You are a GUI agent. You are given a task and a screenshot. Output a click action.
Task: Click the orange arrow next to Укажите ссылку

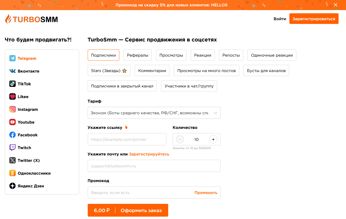click(x=126, y=128)
